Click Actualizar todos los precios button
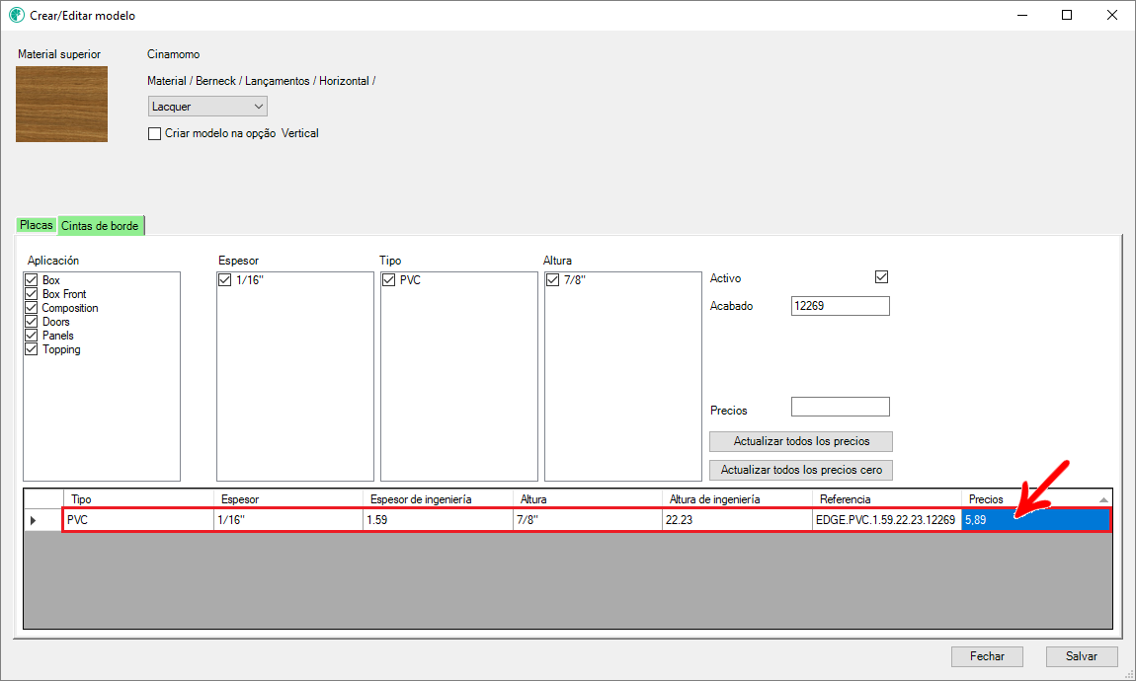Image resolution: width=1136 pixels, height=681 pixels. coord(801,441)
